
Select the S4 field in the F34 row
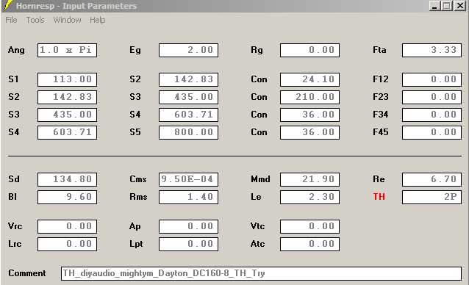tap(188, 115)
